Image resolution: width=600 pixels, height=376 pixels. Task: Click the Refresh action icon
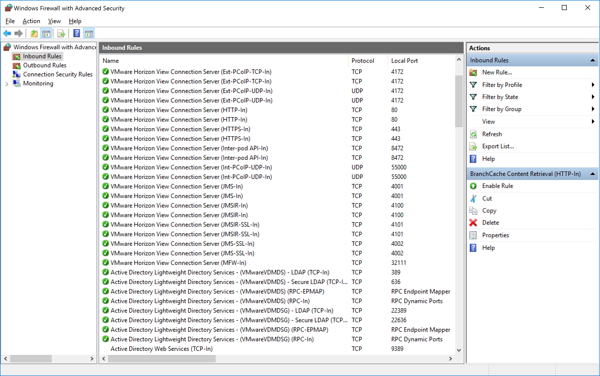pyautogui.click(x=473, y=134)
